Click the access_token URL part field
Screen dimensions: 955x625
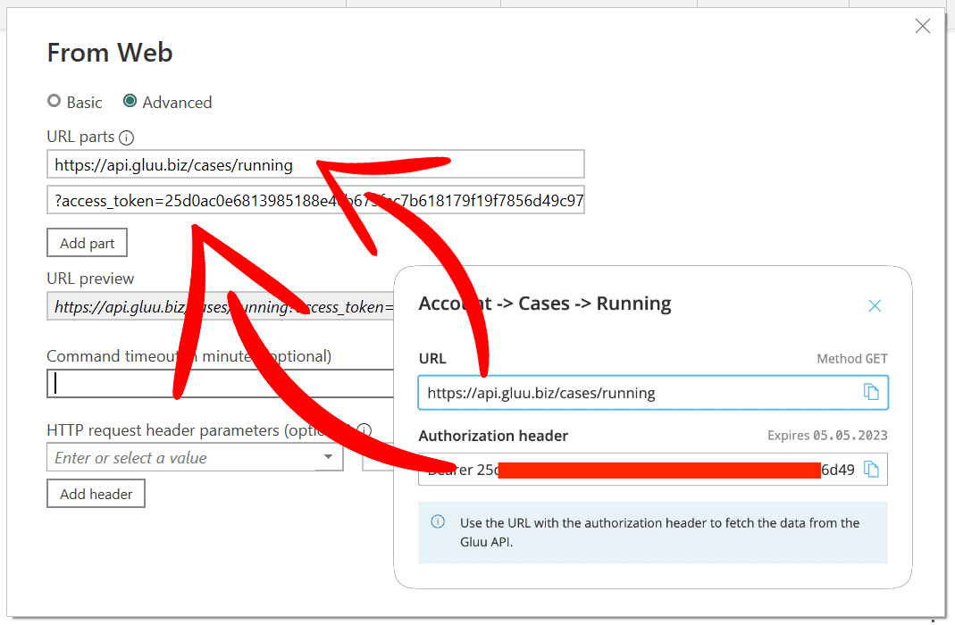pyautogui.click(x=268, y=200)
